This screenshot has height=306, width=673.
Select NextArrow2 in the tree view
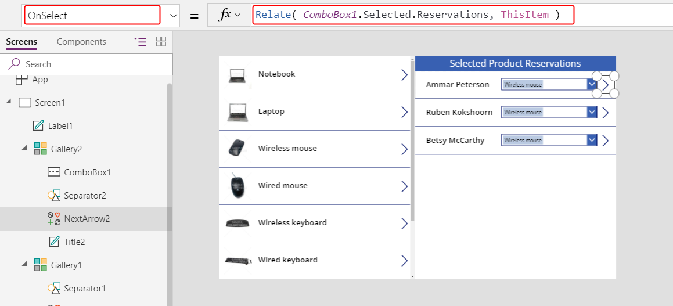(x=87, y=218)
